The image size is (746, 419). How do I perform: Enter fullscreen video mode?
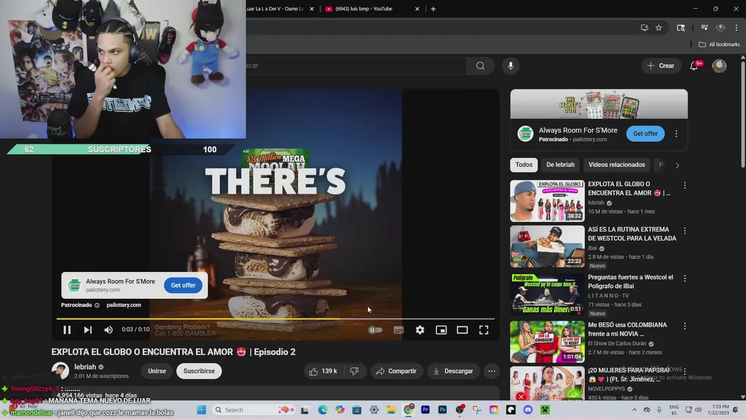coord(484,330)
